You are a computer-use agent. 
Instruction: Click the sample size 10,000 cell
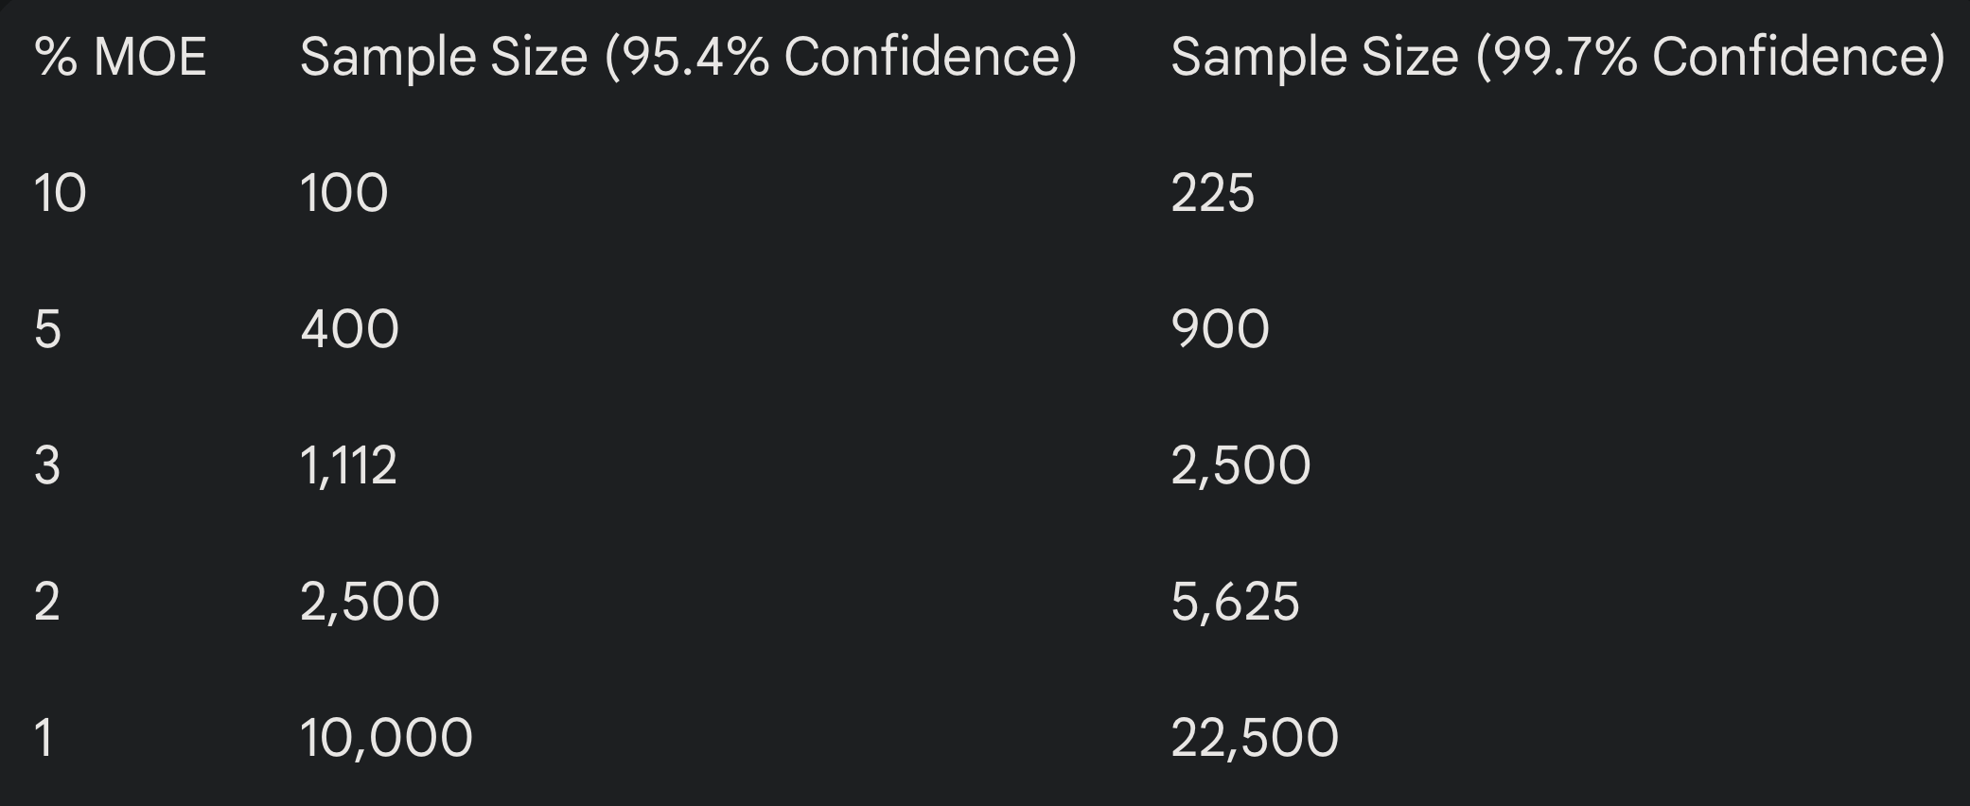pos(386,739)
